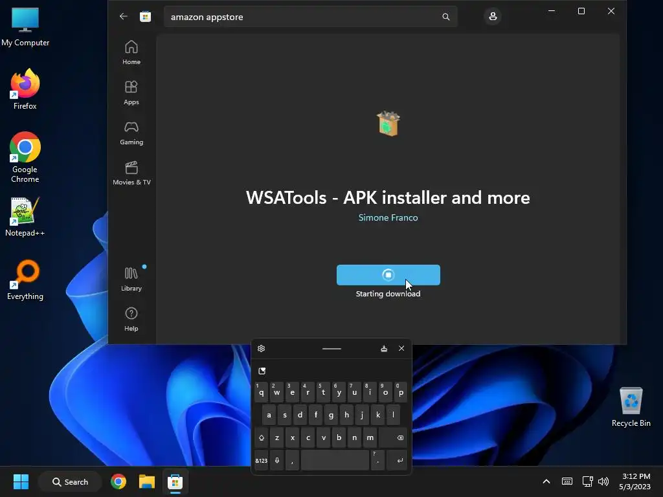This screenshot has width=663, height=497.
Task: Open the Windows Start menu
Action: point(21,481)
